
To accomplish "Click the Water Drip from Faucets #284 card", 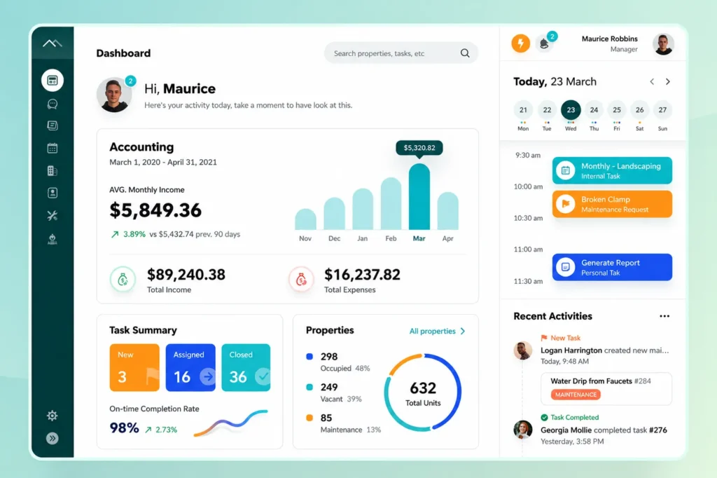I will pos(606,389).
